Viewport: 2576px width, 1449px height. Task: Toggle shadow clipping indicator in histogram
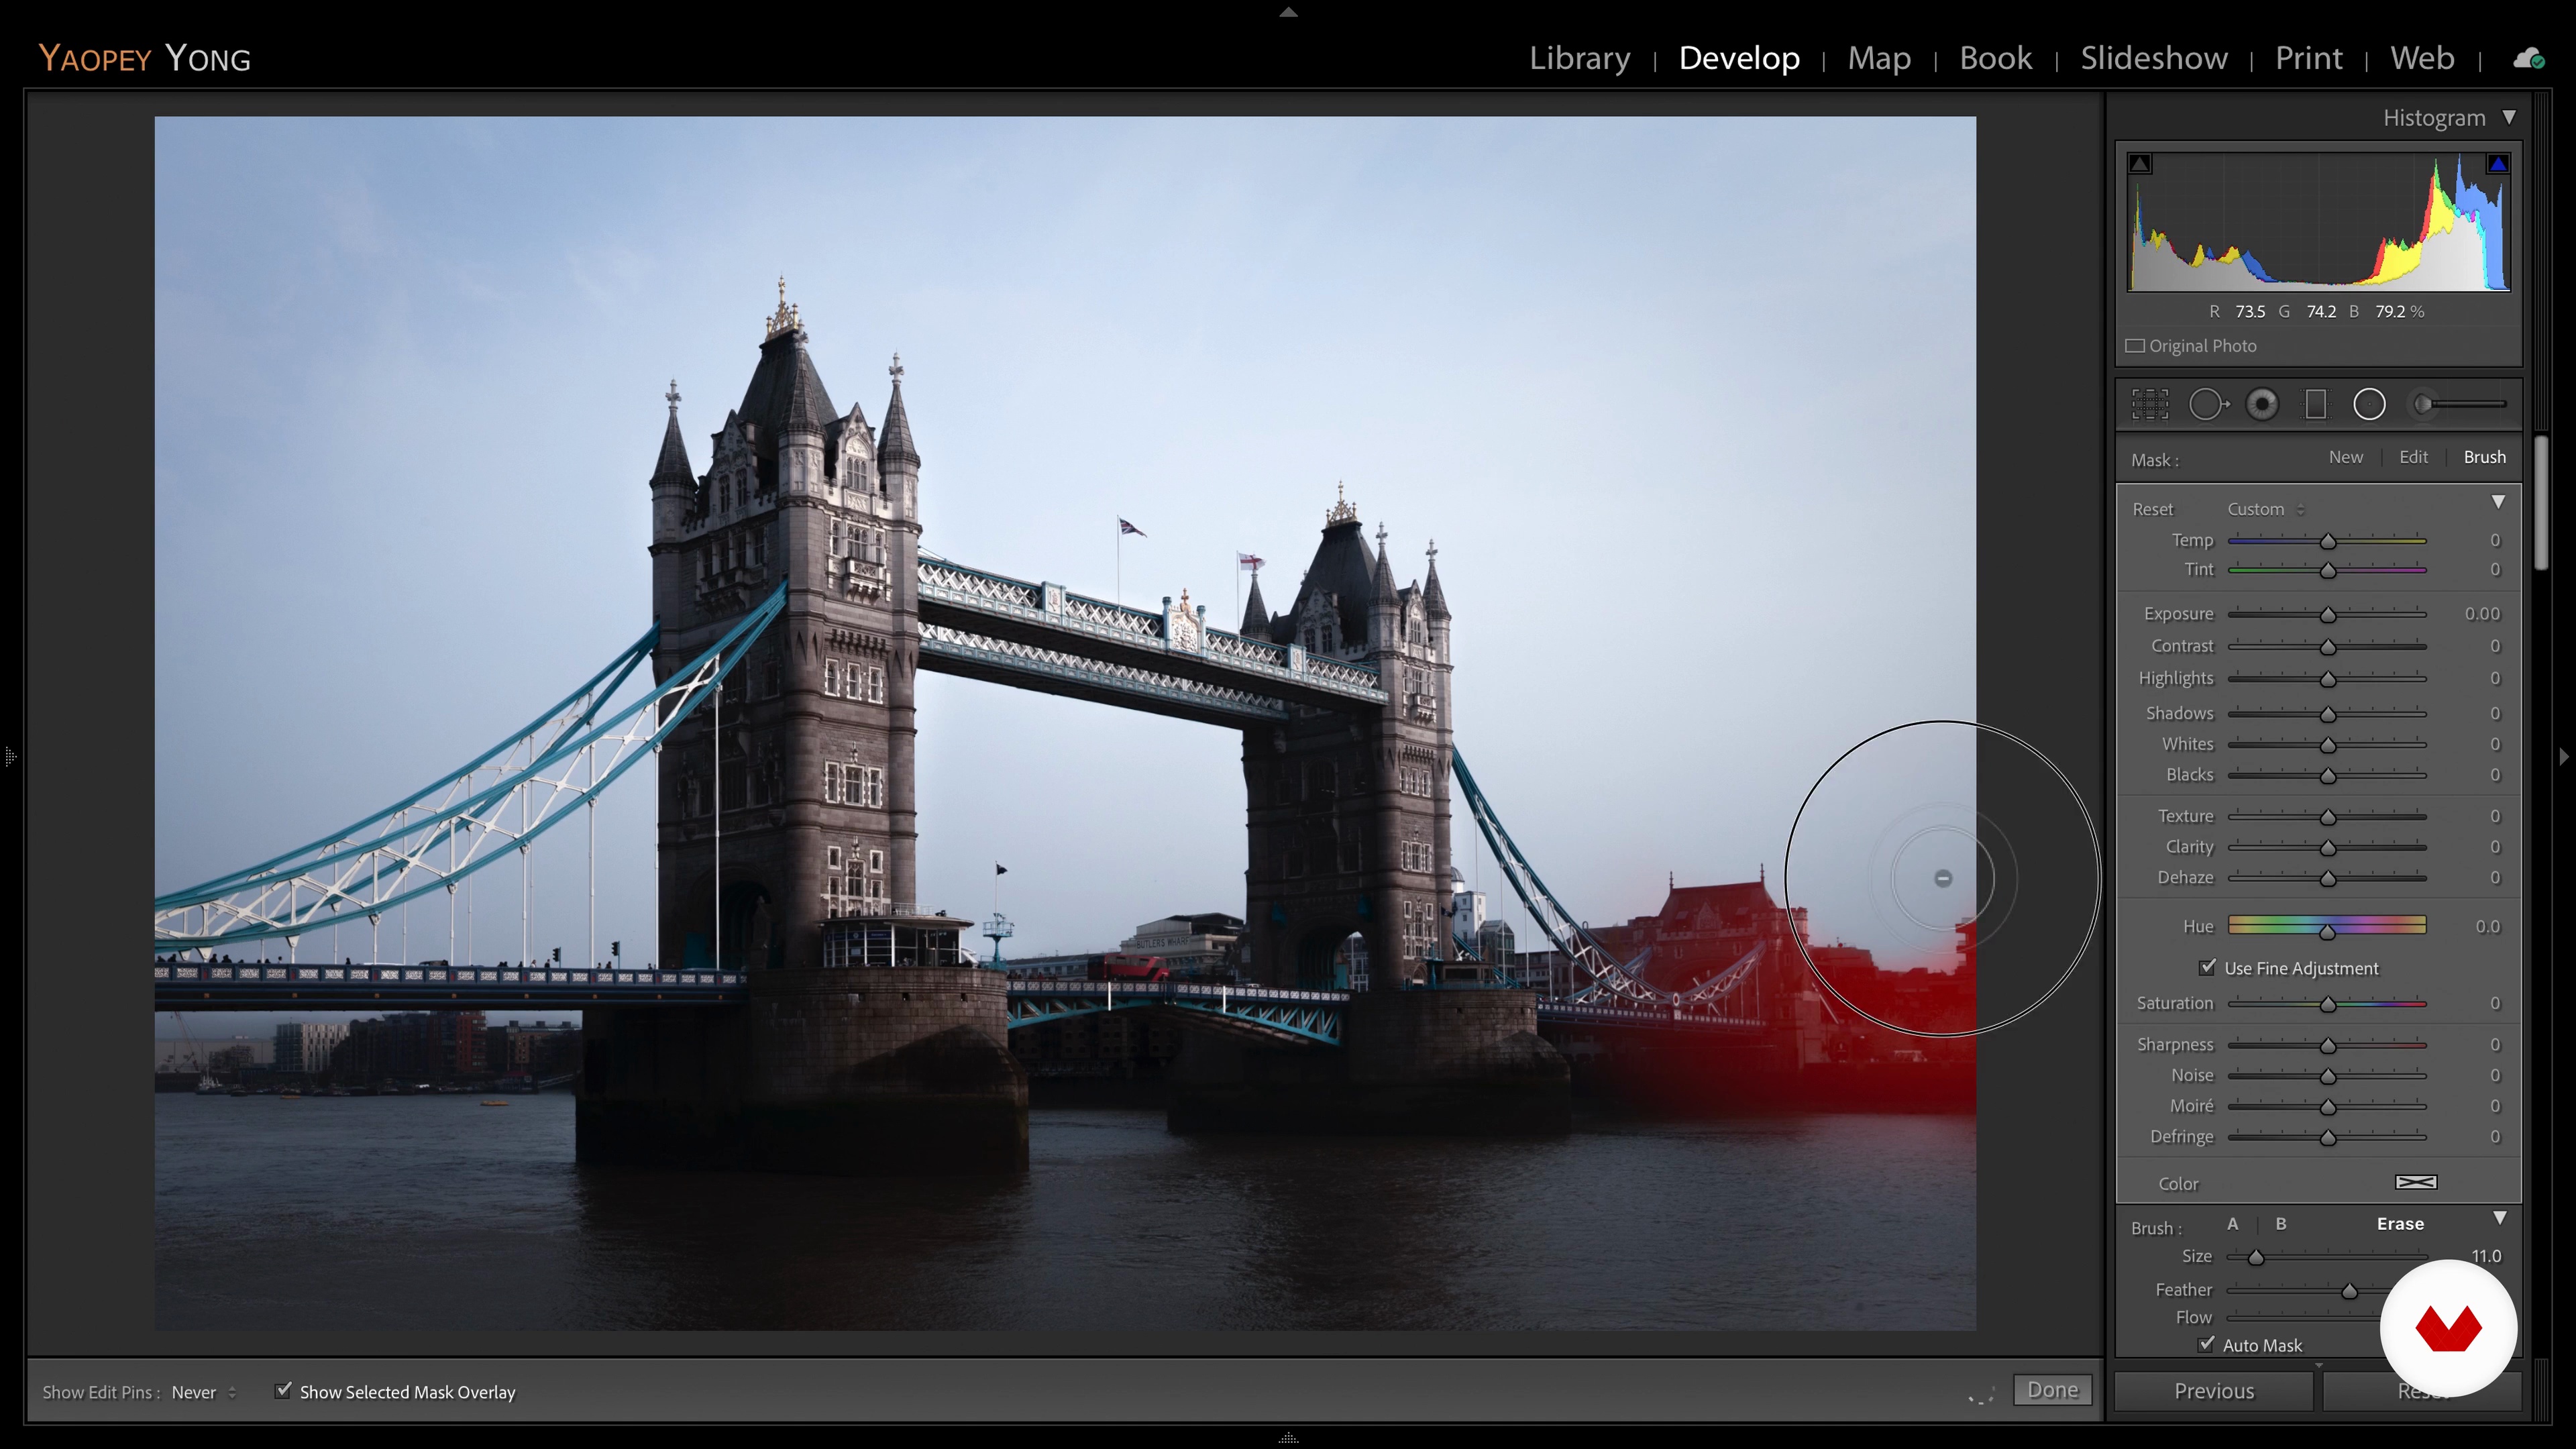pos(2140,163)
